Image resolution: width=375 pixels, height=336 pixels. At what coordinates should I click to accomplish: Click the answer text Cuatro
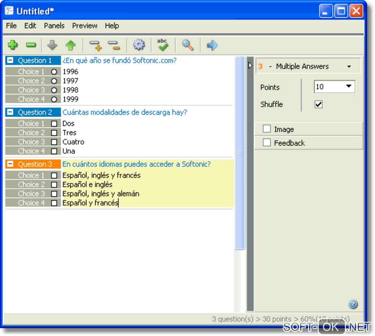73,142
